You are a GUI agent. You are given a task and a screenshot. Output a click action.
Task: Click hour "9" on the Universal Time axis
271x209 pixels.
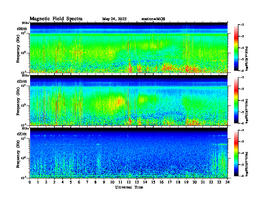point(104,182)
